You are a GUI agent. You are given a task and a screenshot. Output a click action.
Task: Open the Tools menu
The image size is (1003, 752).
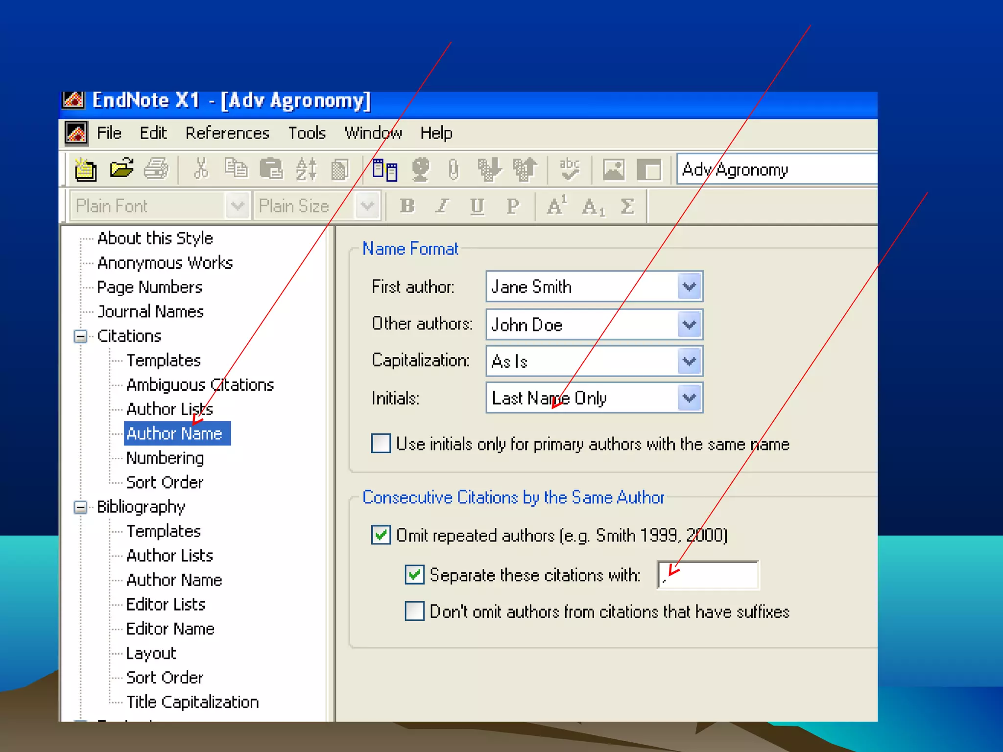click(x=307, y=133)
